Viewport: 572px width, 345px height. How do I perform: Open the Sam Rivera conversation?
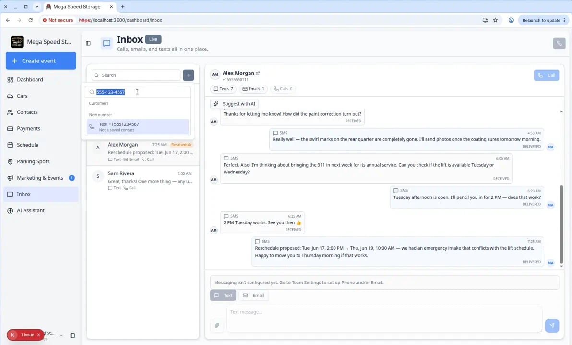point(143,181)
